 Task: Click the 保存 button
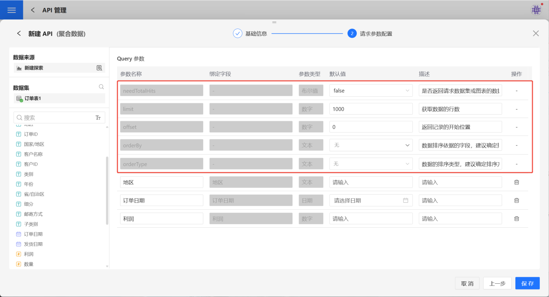pos(527,283)
